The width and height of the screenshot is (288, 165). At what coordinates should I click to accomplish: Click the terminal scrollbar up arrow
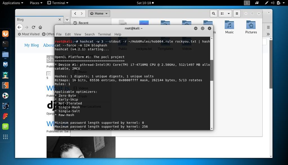(211, 38)
